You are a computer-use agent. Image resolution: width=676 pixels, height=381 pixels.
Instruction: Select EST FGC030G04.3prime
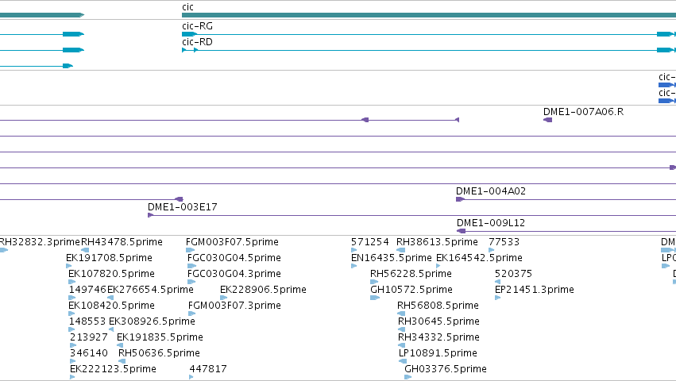click(234, 274)
